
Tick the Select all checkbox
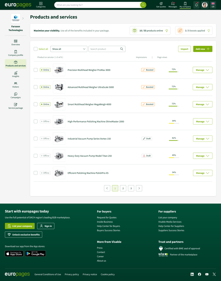pyautogui.click(x=36, y=49)
